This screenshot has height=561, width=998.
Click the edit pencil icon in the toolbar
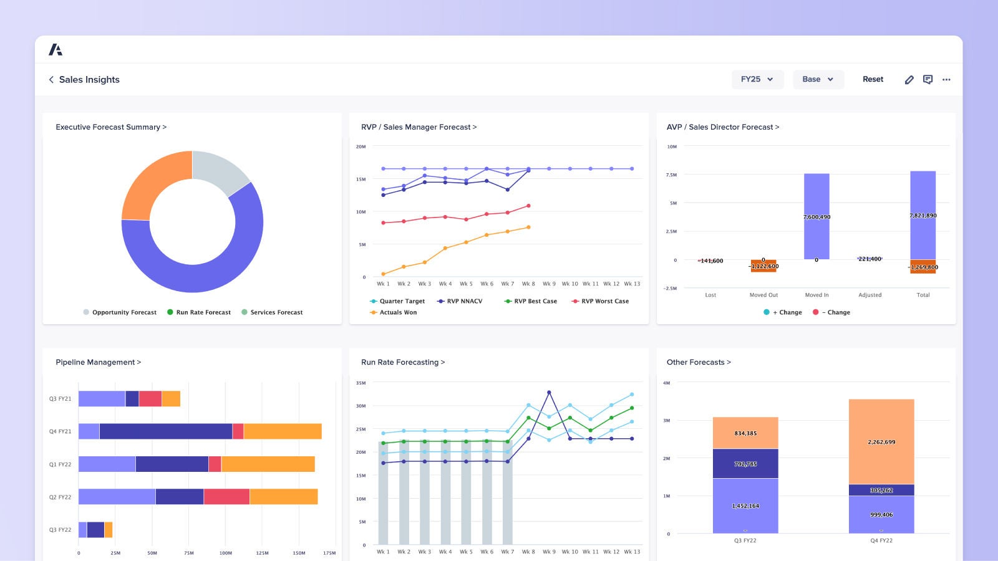[x=909, y=79]
